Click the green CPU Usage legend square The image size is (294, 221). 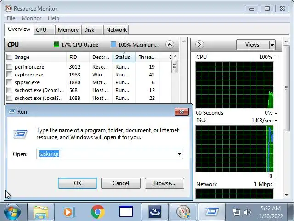pyautogui.click(x=56, y=45)
